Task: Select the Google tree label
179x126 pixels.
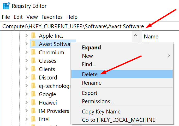Action: [x=47, y=94]
